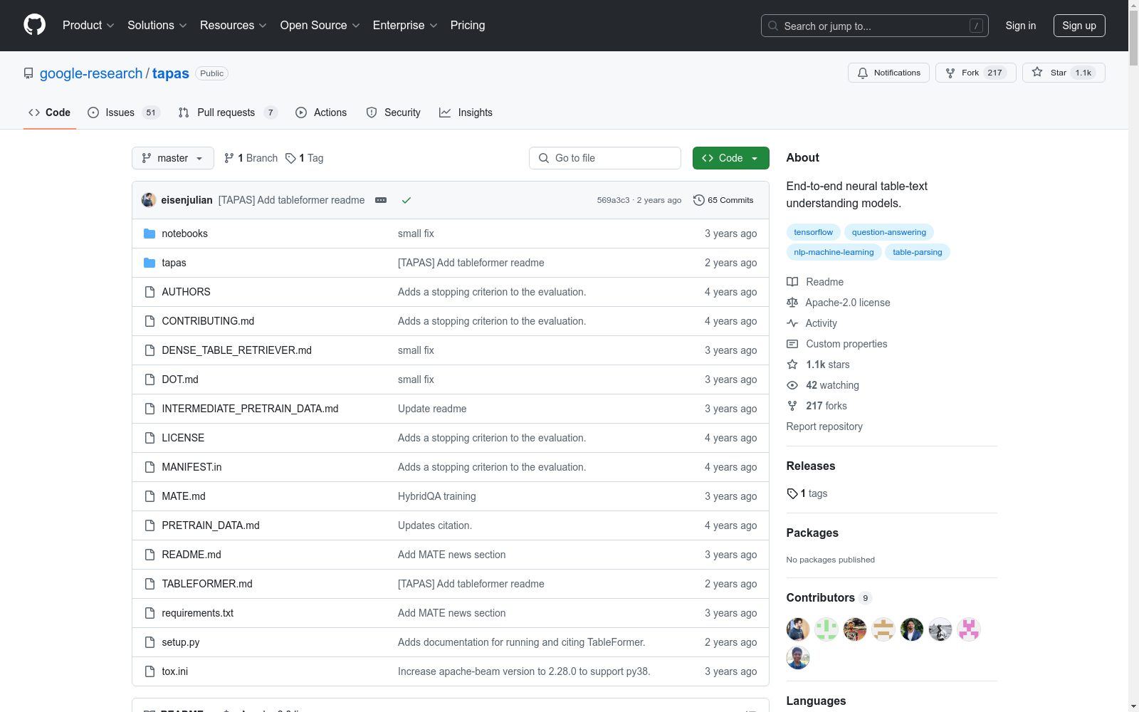The width and height of the screenshot is (1139, 712).
Task: Click the tag icon under Releases
Action: (x=792, y=493)
